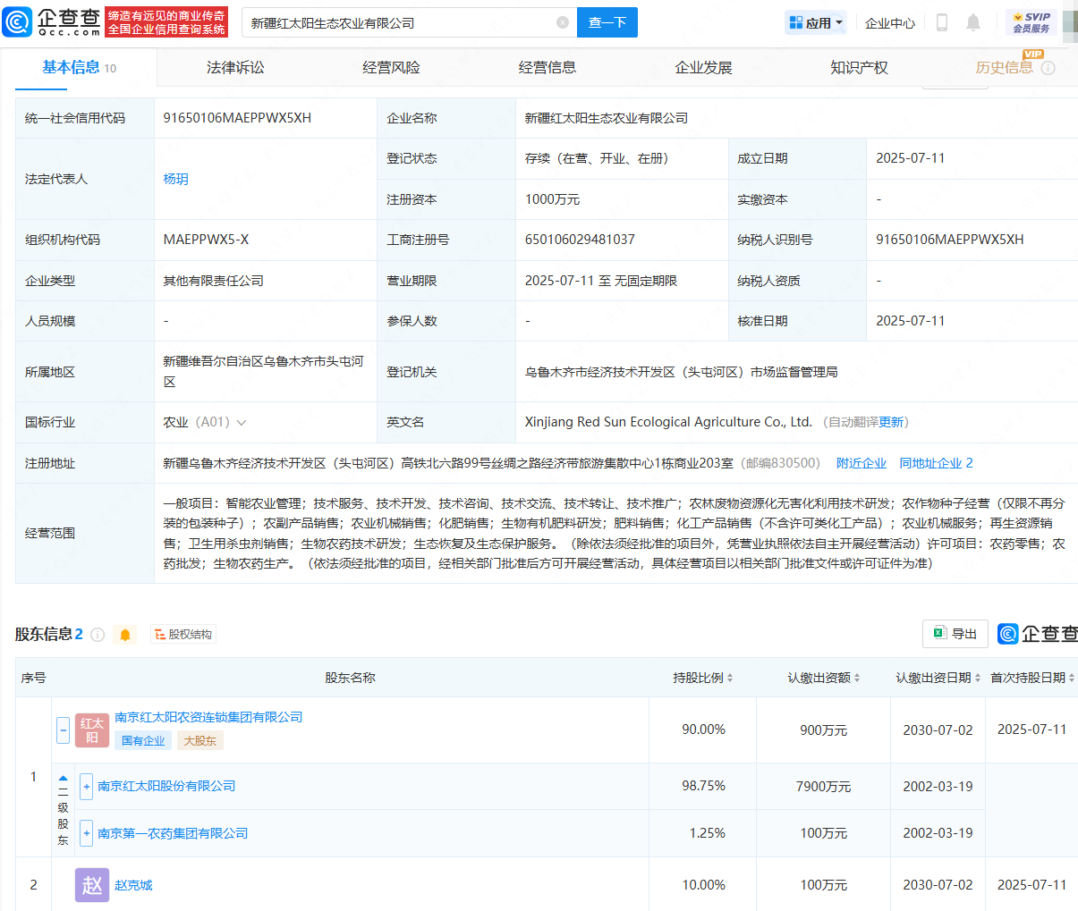Switch to the 法律诉讼 tab
1078x911 pixels.
coord(235,66)
